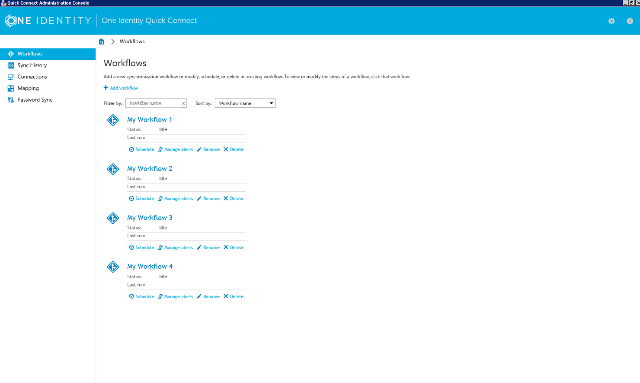Click the plus icon for Add workflow
The width and height of the screenshot is (640, 383).
click(x=106, y=88)
